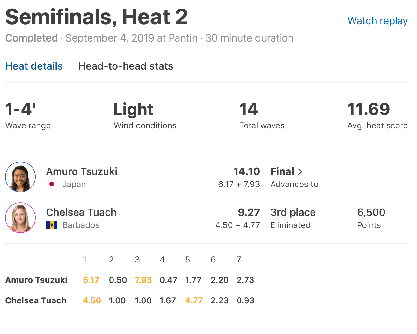Switch to Head-to-head stats tab
417x334 pixels.
click(126, 66)
